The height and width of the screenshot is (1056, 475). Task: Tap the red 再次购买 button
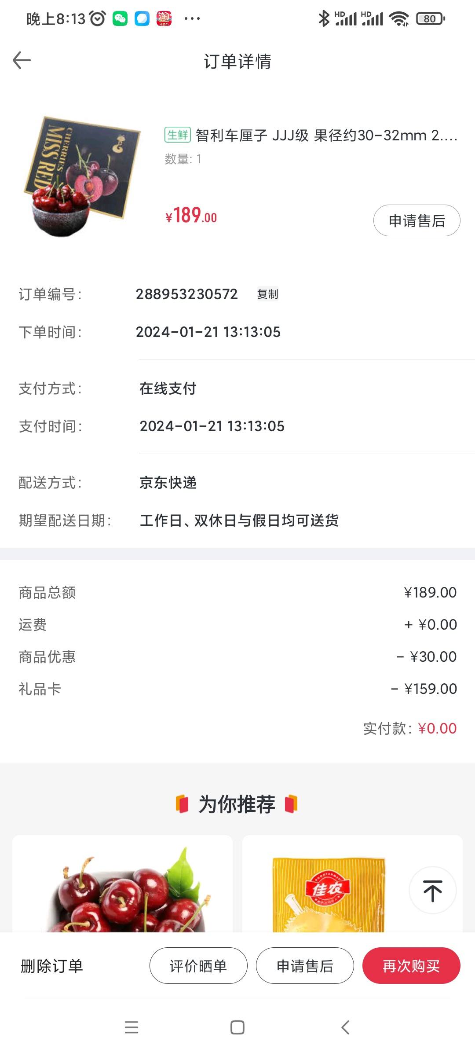click(x=411, y=965)
